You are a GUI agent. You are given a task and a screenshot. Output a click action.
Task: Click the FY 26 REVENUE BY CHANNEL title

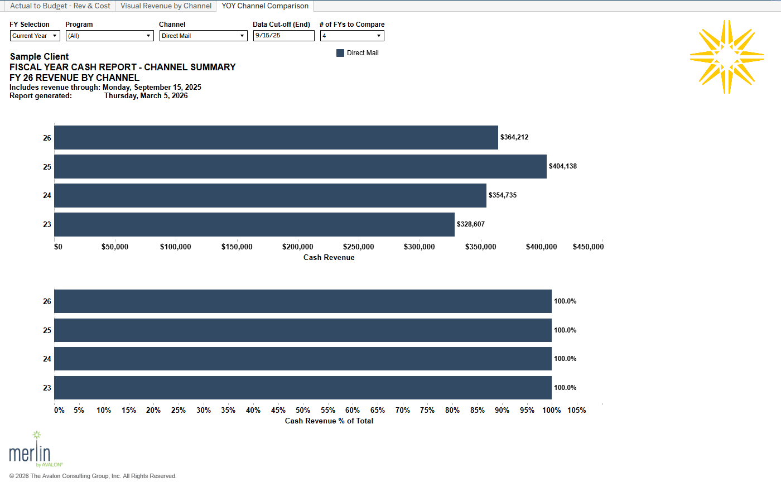click(x=75, y=78)
